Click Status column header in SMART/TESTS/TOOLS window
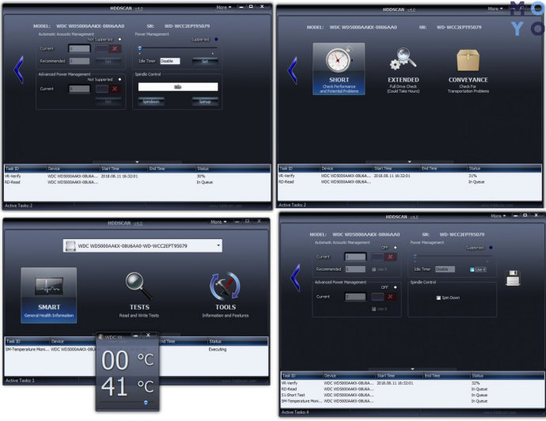Screen dimensions: 546x421 tap(238, 341)
